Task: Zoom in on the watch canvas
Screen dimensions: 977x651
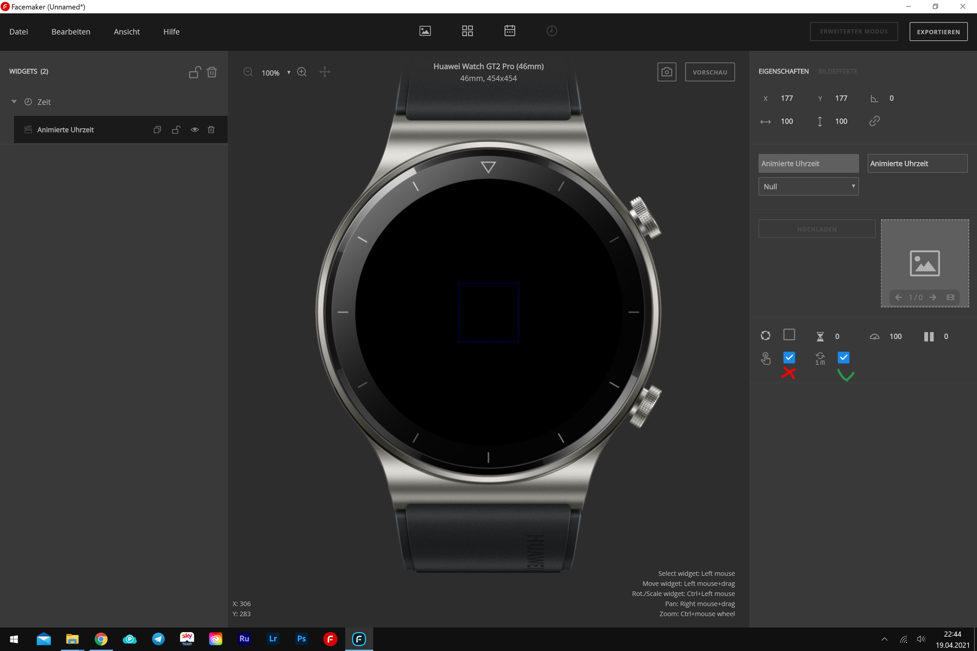Action: [302, 72]
